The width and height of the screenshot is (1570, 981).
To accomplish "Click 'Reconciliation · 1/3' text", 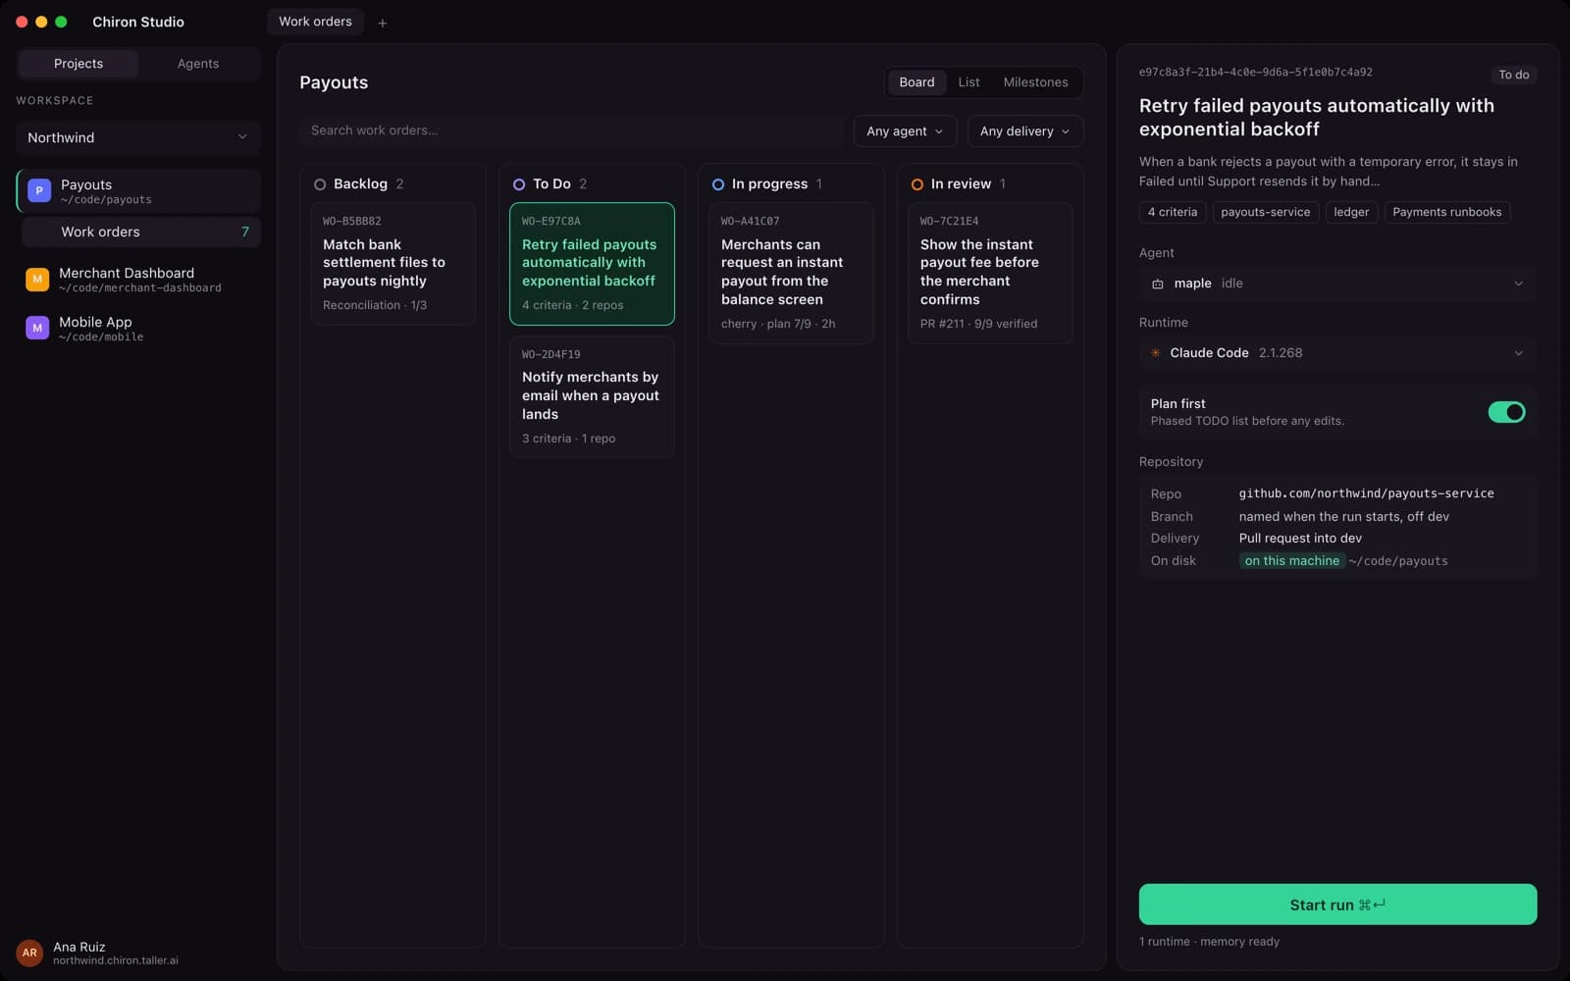I will pos(375,305).
